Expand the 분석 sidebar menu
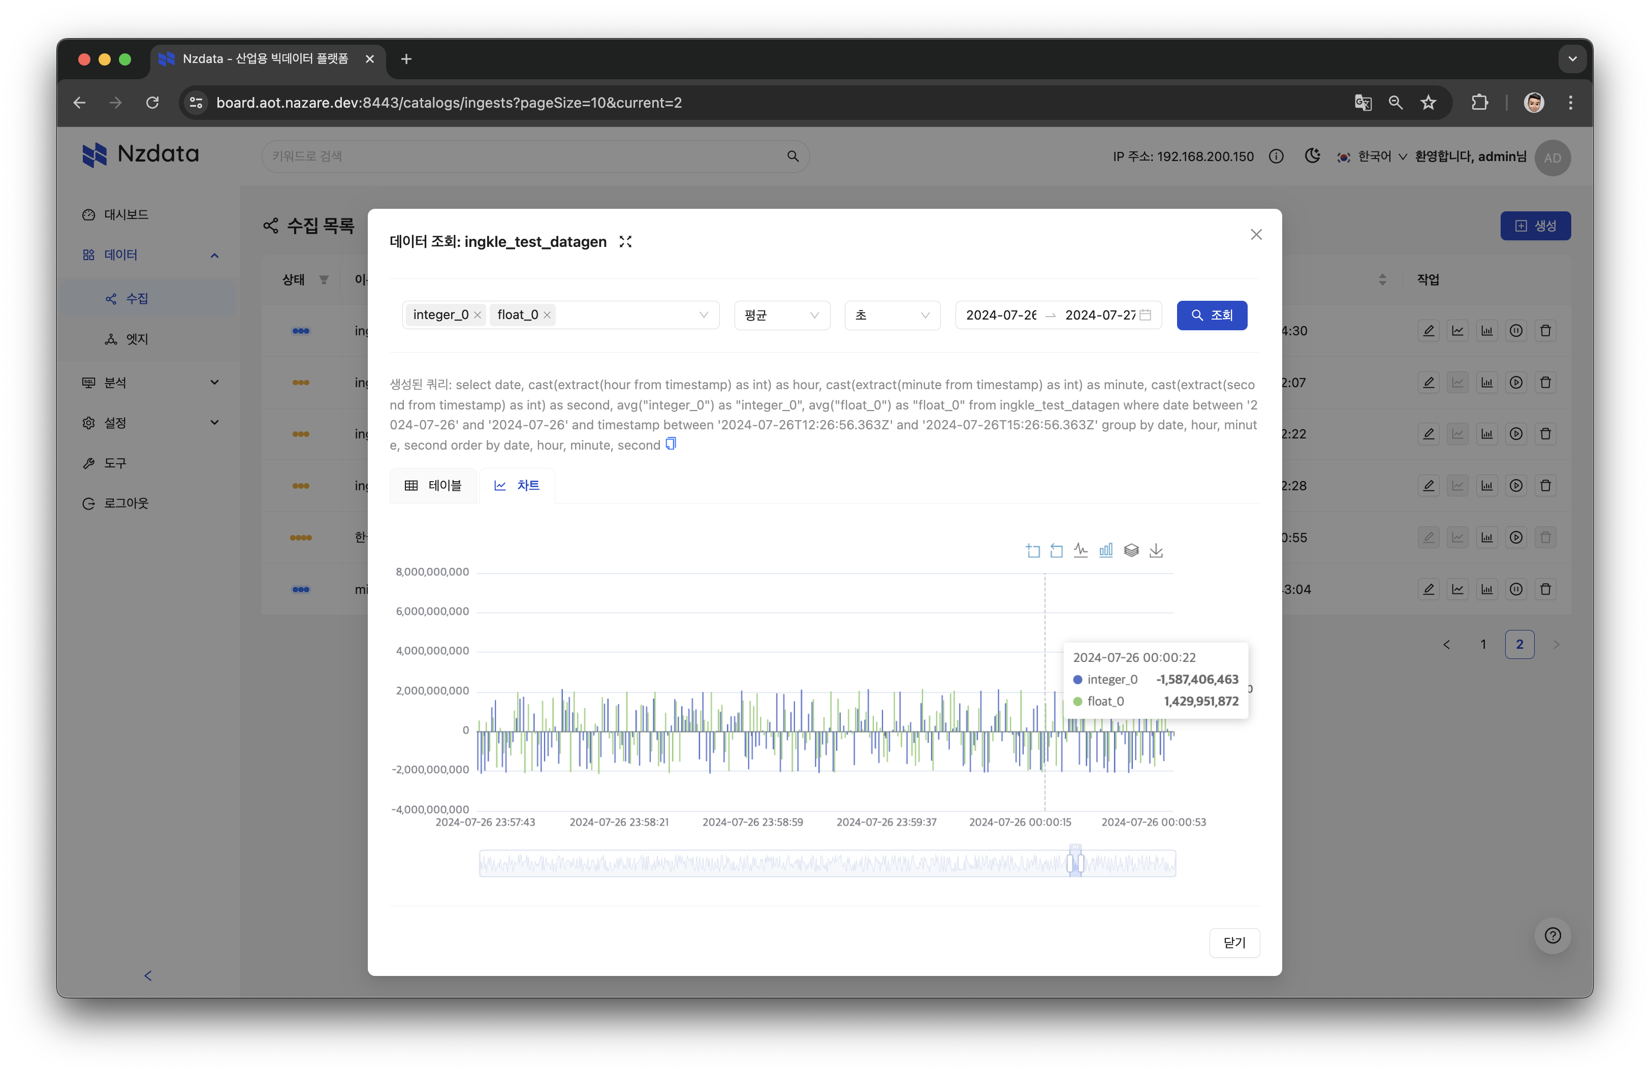Screen dimensions: 1650x1073 pos(214,383)
